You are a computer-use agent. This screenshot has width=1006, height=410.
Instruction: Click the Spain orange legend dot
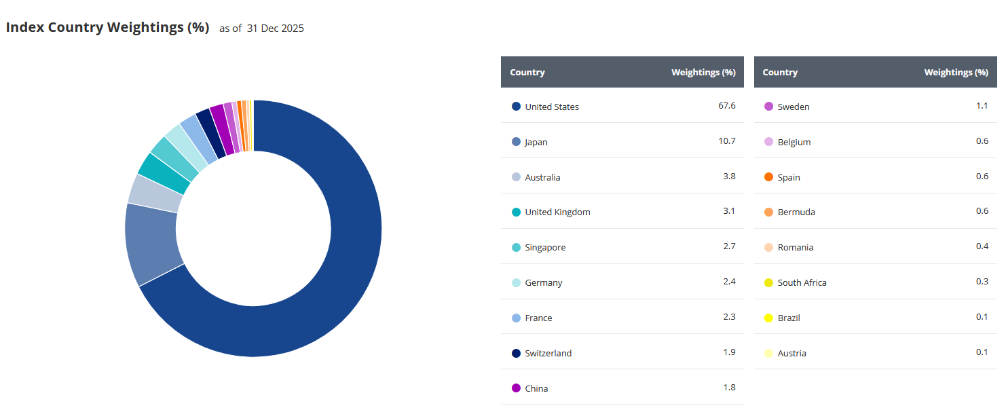(768, 177)
